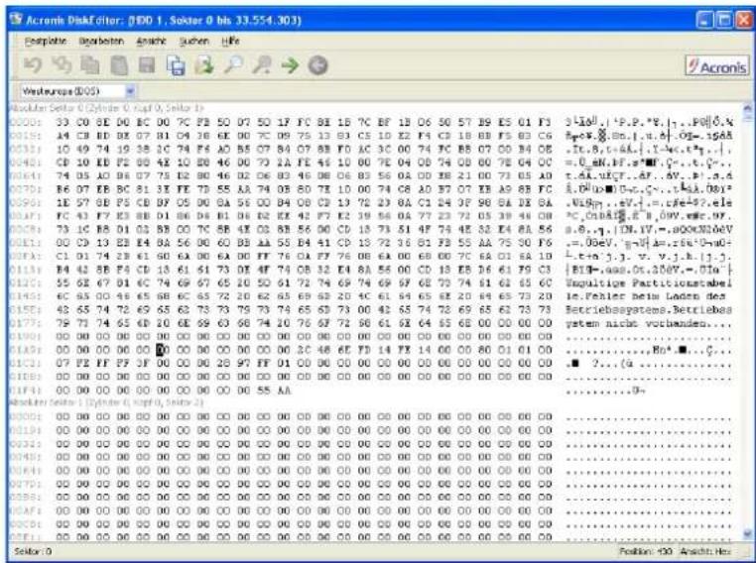Viewport: 756px width, 563px height.
Task: Click the 'Ungultige Partitionstabel' ASCII text
Action: point(649,283)
